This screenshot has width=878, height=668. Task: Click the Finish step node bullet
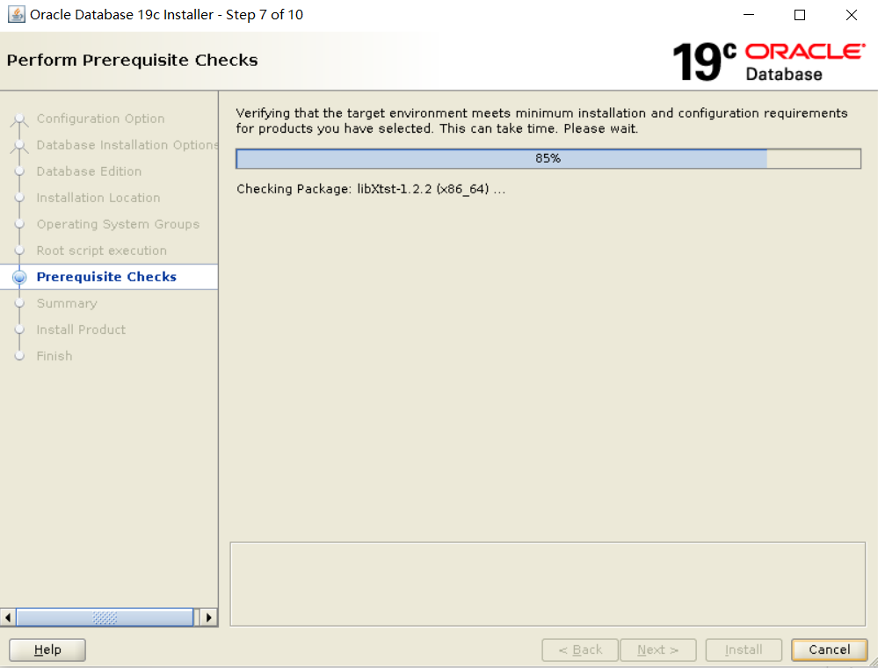point(19,356)
